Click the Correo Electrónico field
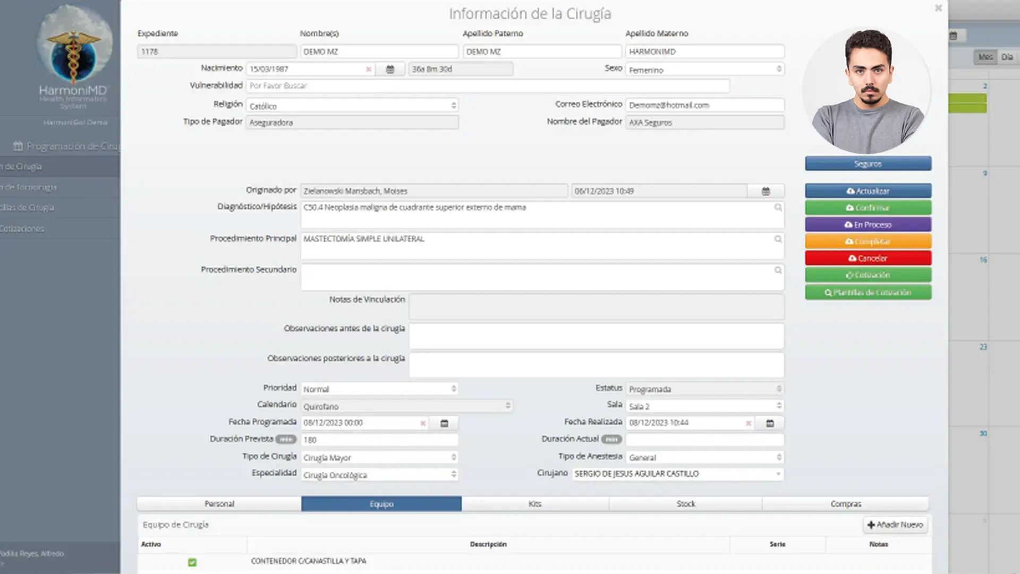This screenshot has height=574, width=1020. point(704,105)
